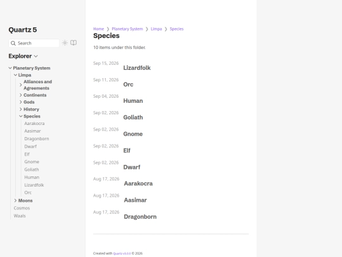This screenshot has width=342, height=257.
Task: Select Dragonborn in the Explorer tree
Action: (x=37, y=139)
